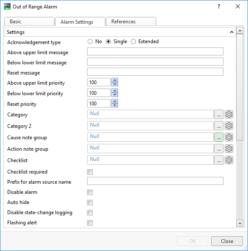Enable Flashing alert checkbox
Viewport: 248px width, 251px height.
pos(90,223)
